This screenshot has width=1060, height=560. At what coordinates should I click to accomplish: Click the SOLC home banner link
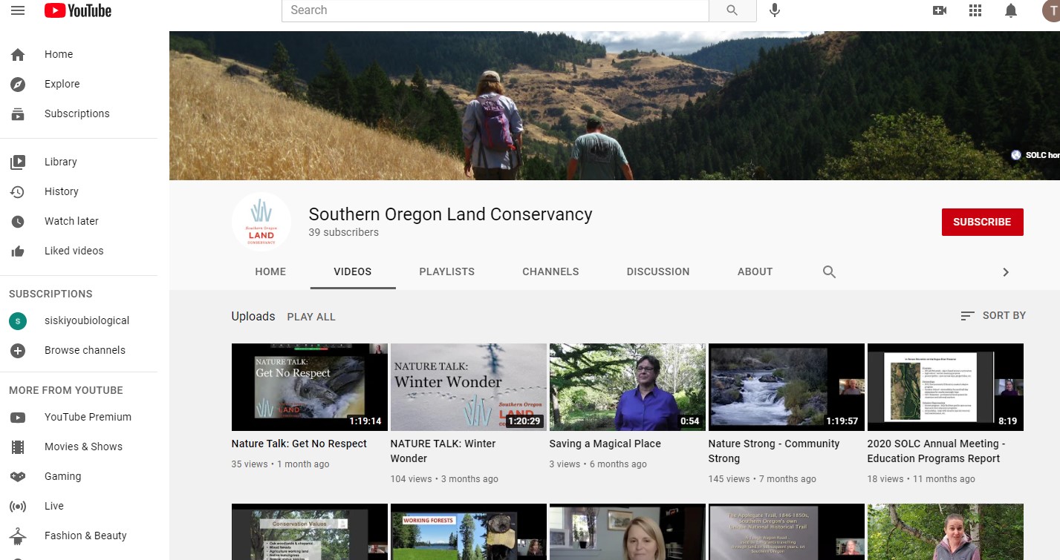point(1036,155)
